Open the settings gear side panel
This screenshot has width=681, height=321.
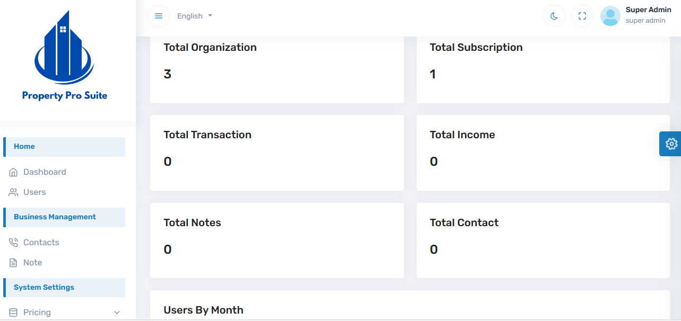click(x=671, y=144)
